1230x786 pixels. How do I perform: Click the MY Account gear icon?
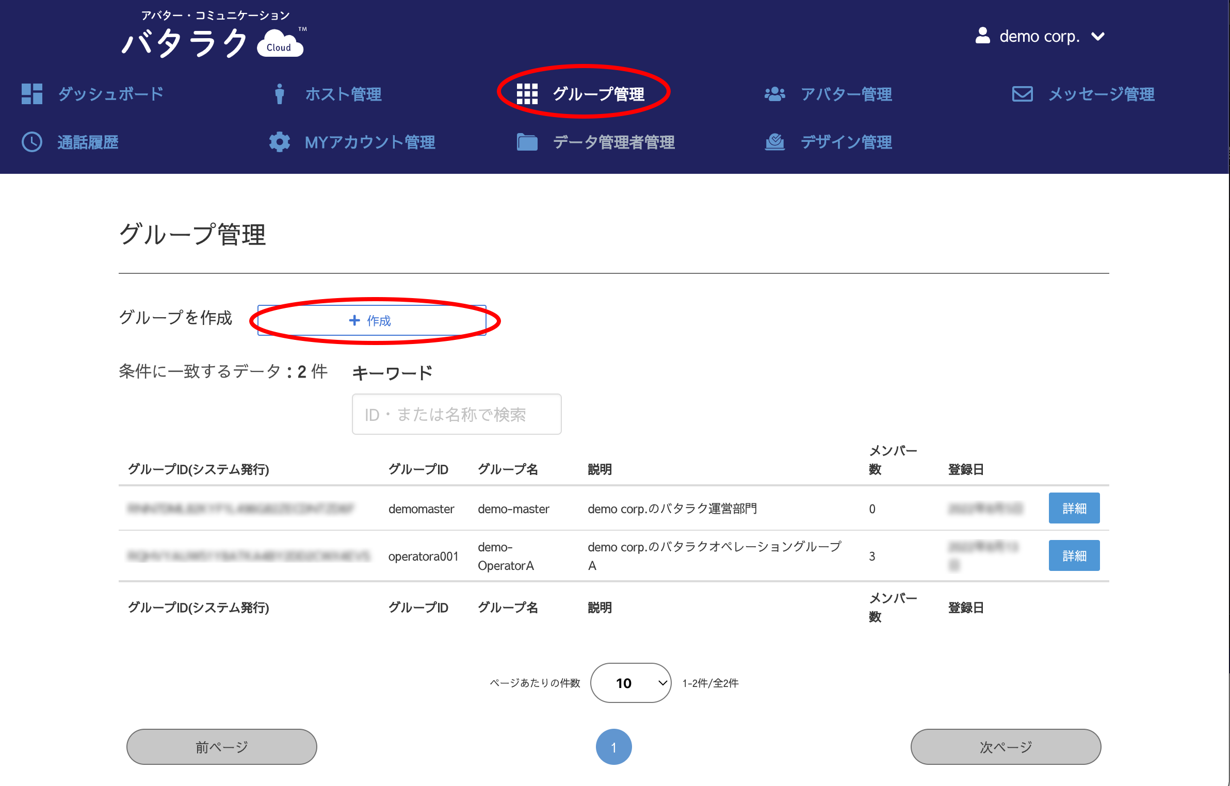click(x=279, y=142)
